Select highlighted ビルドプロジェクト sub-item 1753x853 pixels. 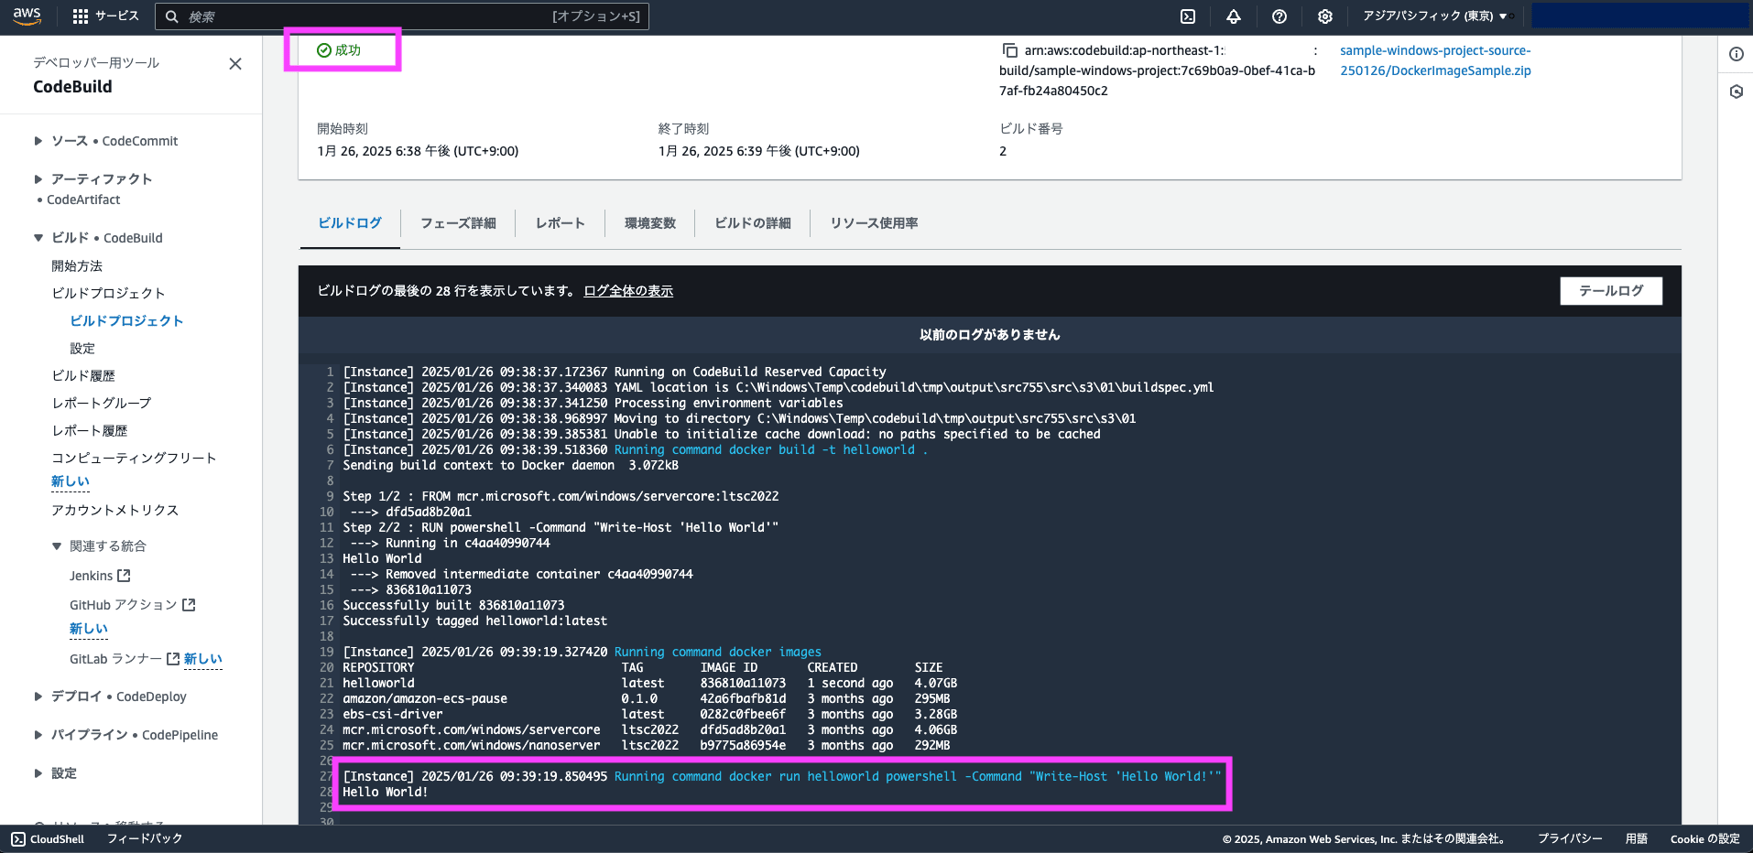click(126, 321)
